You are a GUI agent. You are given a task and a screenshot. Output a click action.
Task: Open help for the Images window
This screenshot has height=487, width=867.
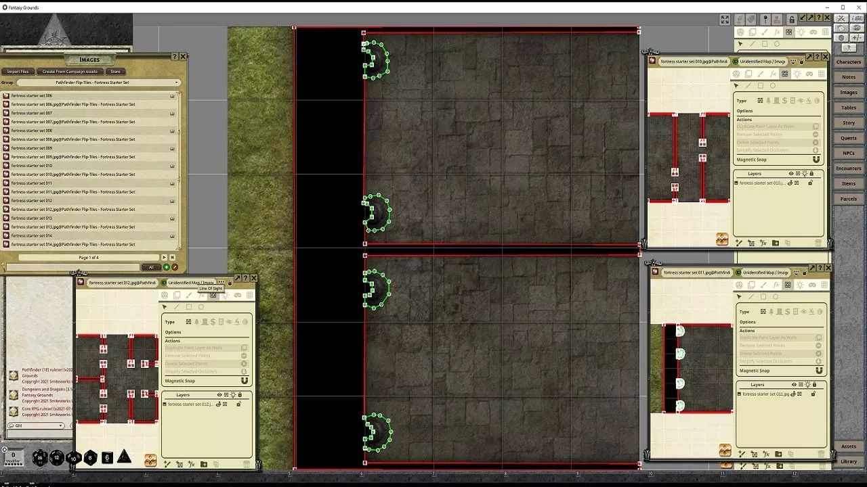(175, 57)
